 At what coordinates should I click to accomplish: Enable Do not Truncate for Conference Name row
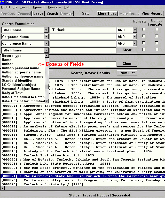click(x=156, y=43)
